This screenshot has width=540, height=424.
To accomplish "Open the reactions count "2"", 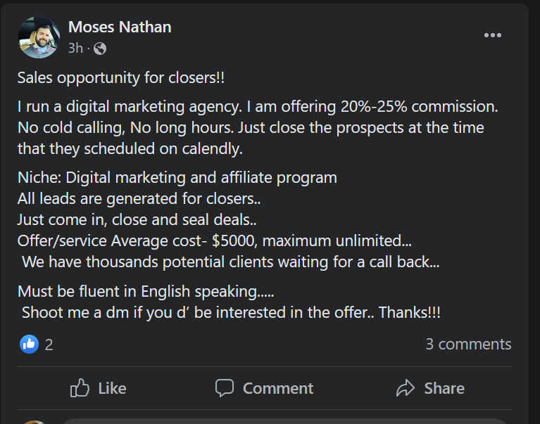I will click(49, 345).
